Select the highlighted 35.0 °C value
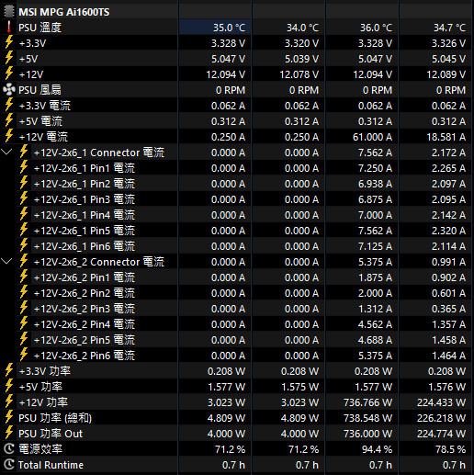The height and width of the screenshot is (475, 474). (x=229, y=28)
